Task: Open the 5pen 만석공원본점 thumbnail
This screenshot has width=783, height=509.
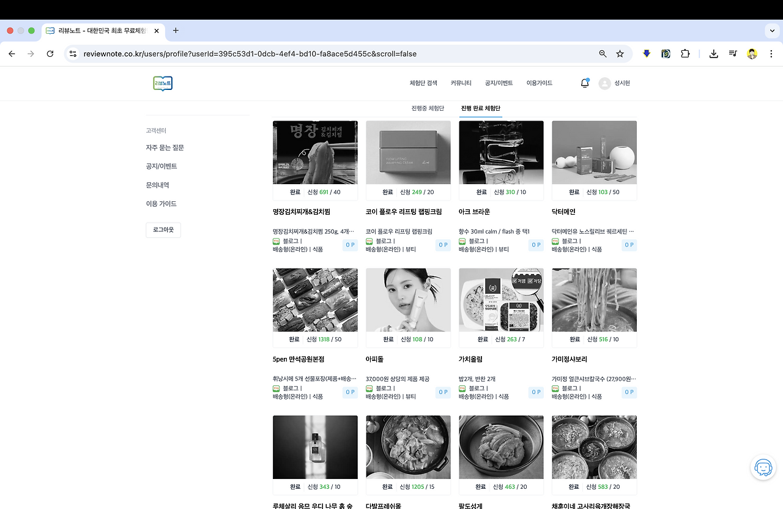Action: [x=315, y=300]
